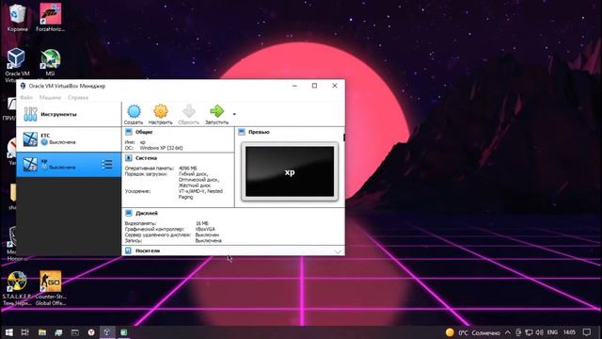Screen dimensions: 602x339
Task: Click the Дисплей monitor icon
Action: tap(129, 213)
